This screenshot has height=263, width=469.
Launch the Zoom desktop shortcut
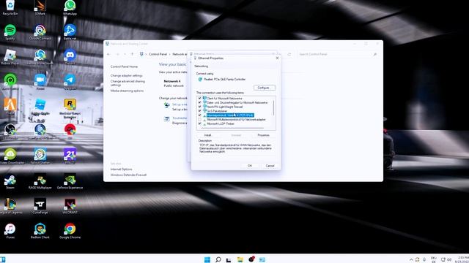[40, 81]
